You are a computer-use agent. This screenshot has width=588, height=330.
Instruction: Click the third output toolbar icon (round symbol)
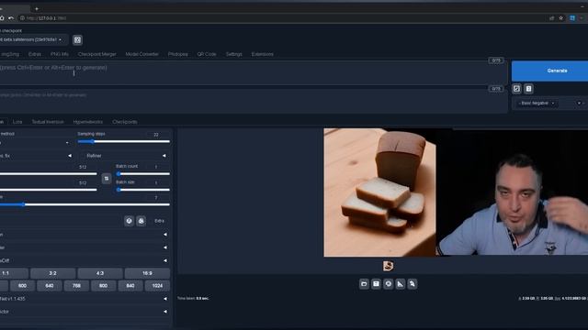[x=388, y=284]
